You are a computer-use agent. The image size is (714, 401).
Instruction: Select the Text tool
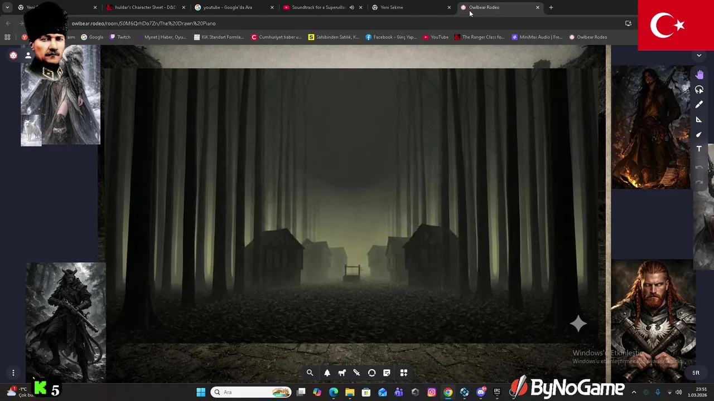pos(699,149)
